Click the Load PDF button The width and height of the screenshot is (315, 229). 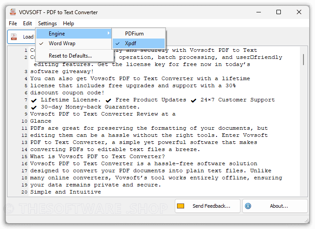pyautogui.click(x=21, y=37)
